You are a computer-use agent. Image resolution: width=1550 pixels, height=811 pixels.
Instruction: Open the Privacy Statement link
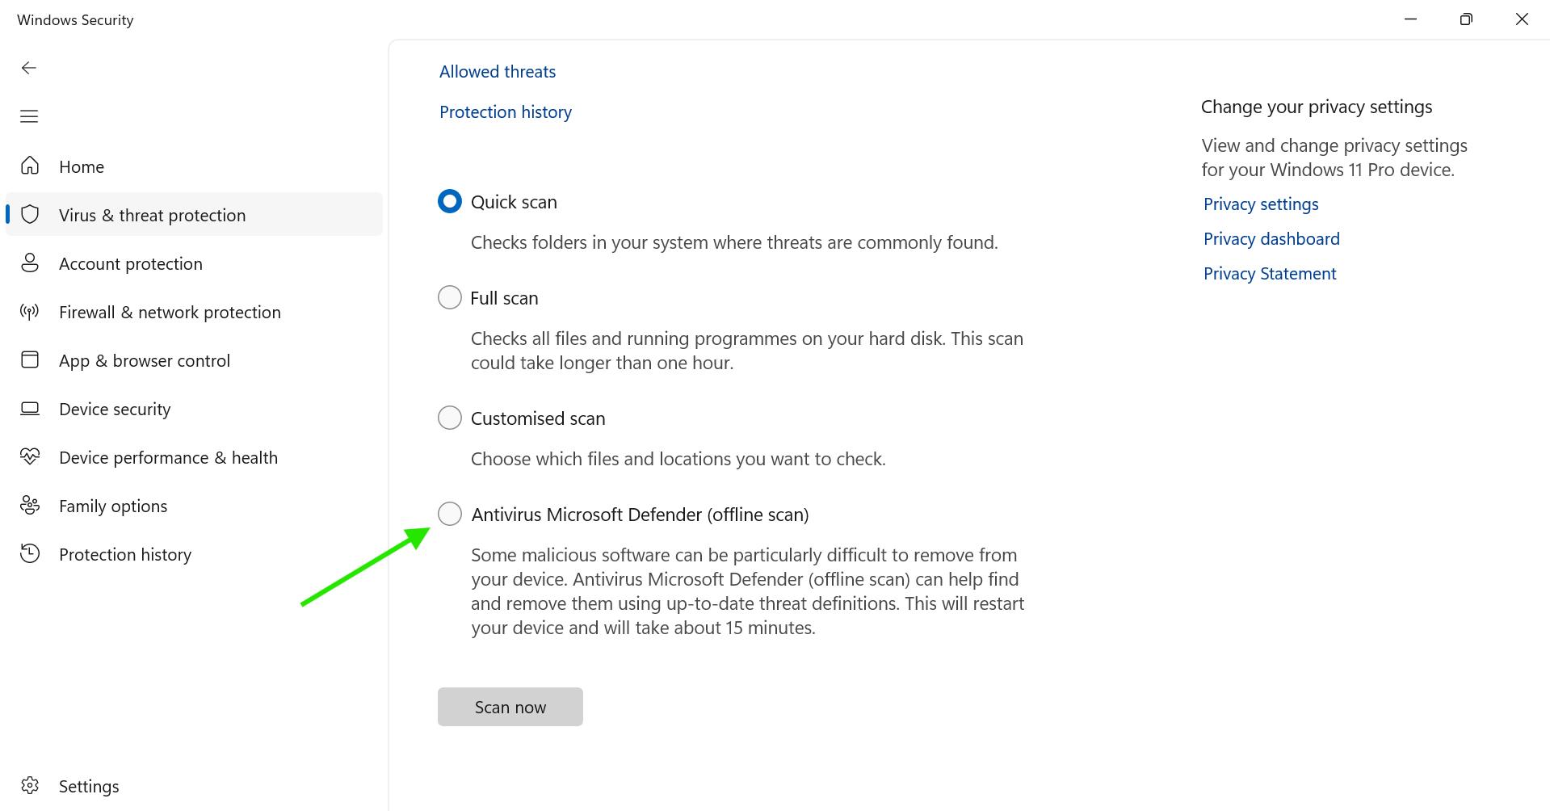(x=1270, y=273)
